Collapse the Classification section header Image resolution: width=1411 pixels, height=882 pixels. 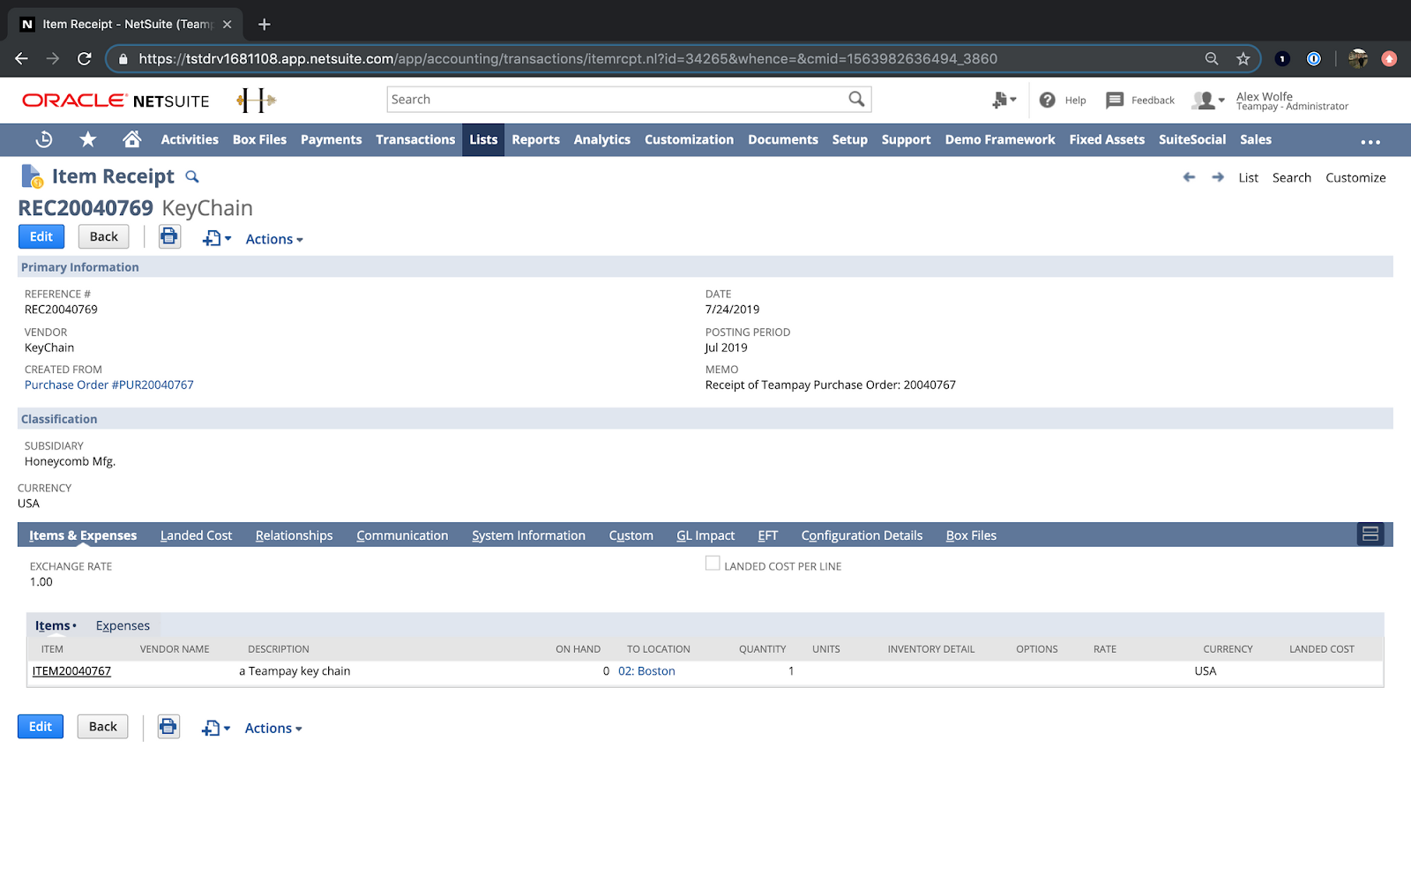[705, 419]
